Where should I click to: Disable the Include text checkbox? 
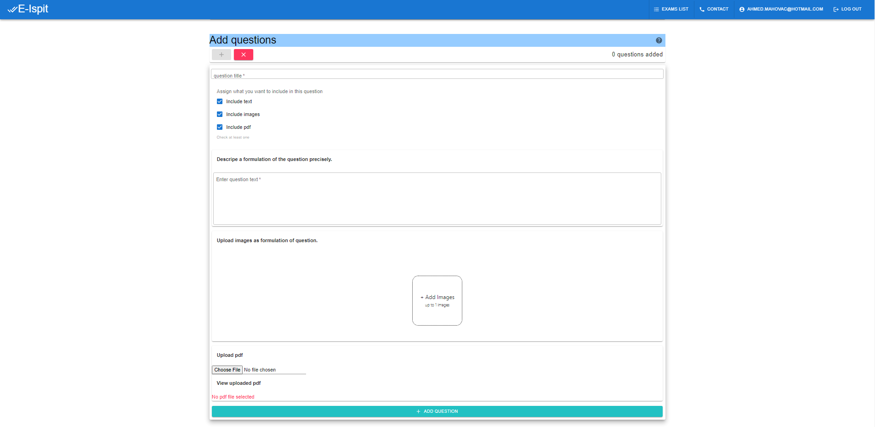point(220,101)
